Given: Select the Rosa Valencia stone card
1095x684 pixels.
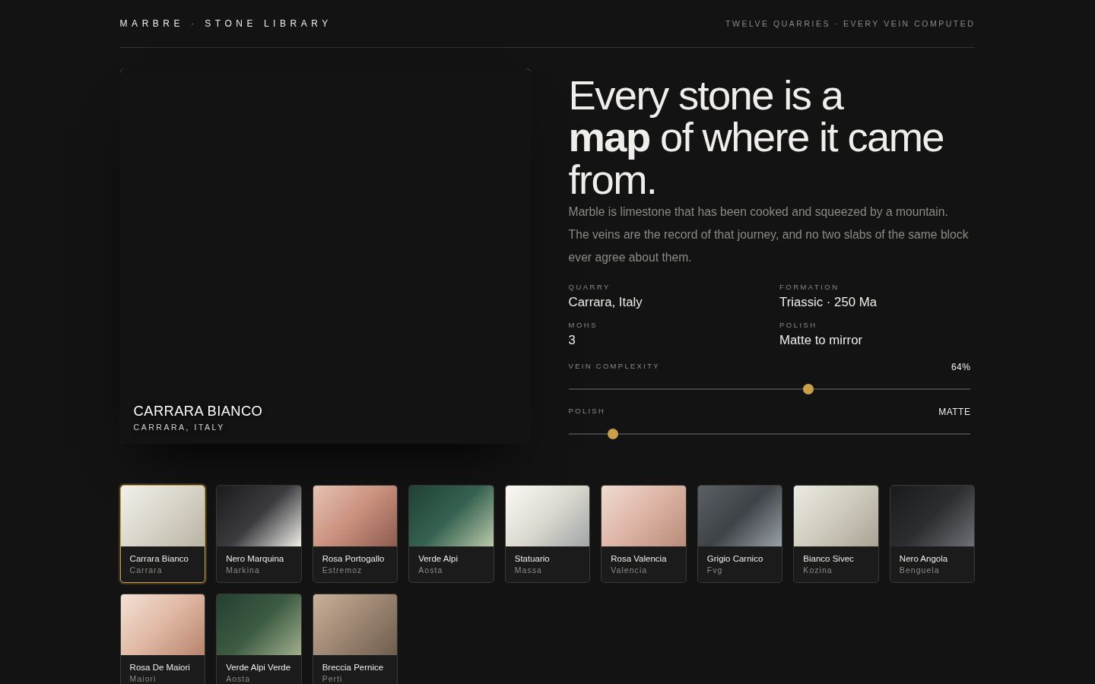Looking at the screenshot, I should (643, 534).
